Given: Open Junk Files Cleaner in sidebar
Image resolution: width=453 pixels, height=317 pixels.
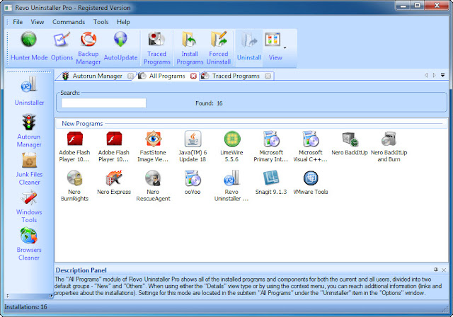Looking at the screenshot, I should point(29,169).
